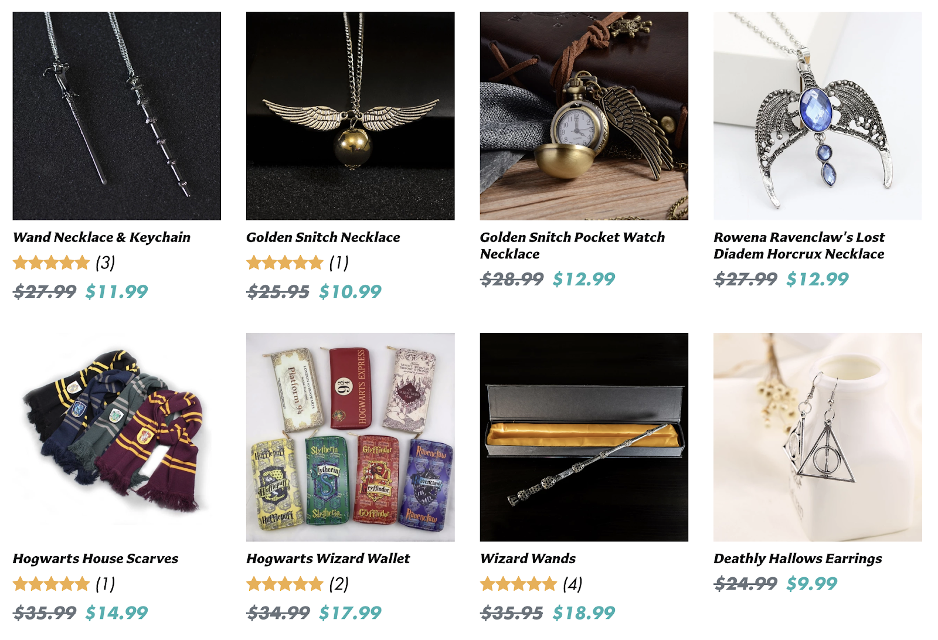Screen dimensions: 938x640
Task: Click the Wand Necklace & Keychain title
Action: [x=102, y=237]
